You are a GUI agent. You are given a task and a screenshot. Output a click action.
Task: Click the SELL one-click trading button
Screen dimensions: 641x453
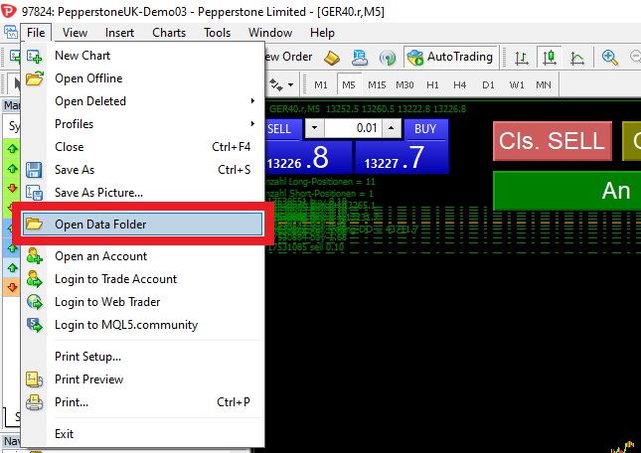tap(283, 129)
